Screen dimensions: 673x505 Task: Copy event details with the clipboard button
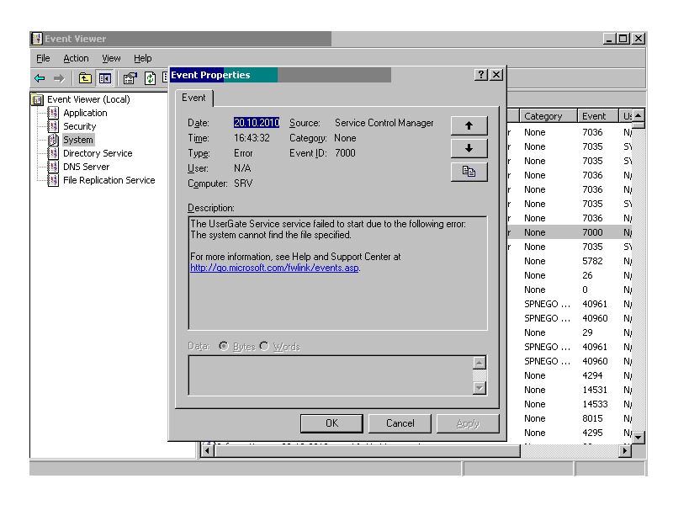click(x=469, y=170)
